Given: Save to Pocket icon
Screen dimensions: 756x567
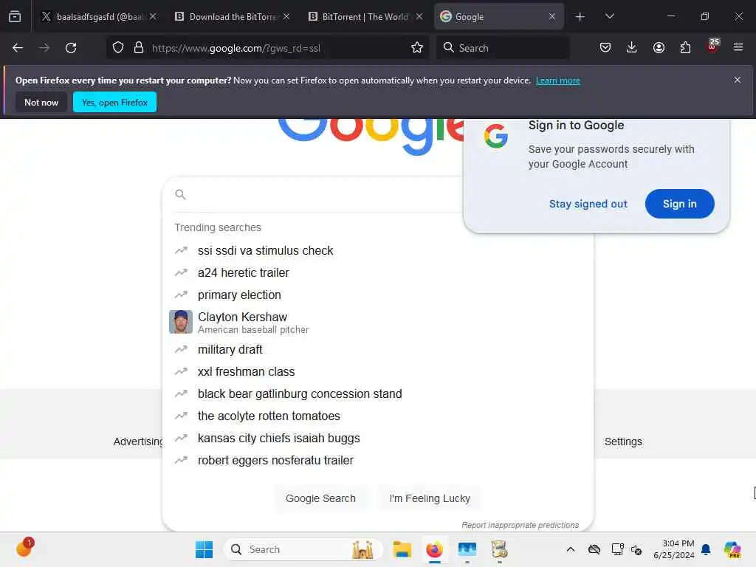Looking at the screenshot, I should 605,48.
